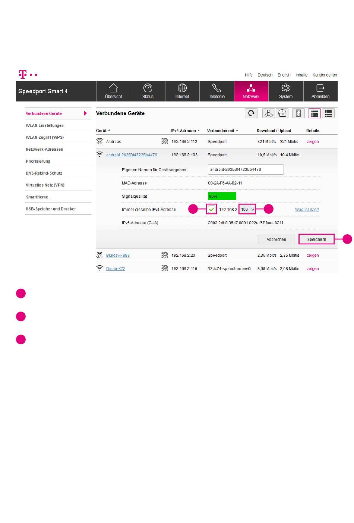Open SmartHome in the sidebar
The height and width of the screenshot is (523, 354).
(58, 197)
